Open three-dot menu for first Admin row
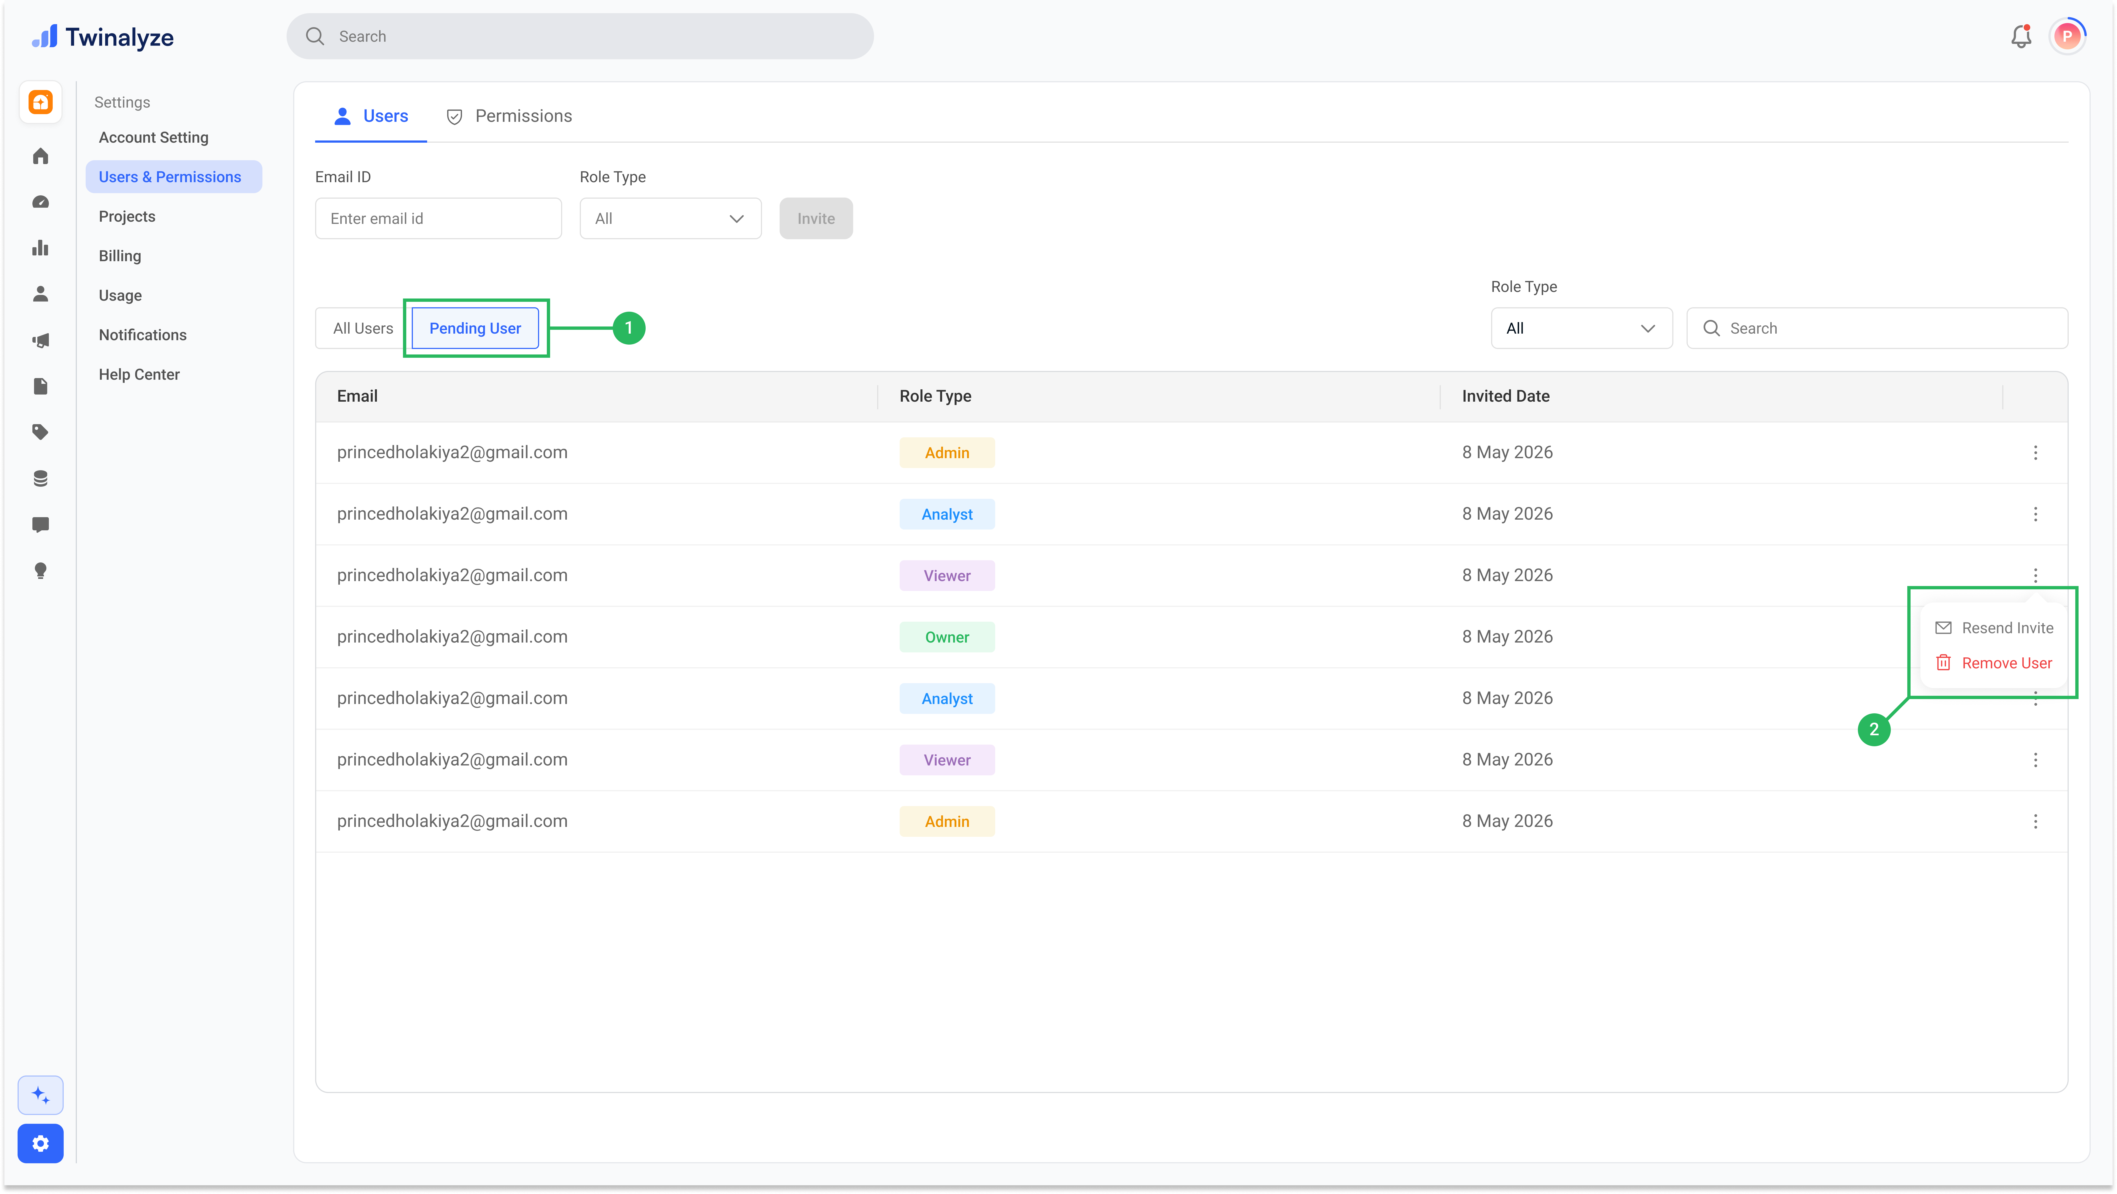The width and height of the screenshot is (2117, 1194). click(2036, 452)
